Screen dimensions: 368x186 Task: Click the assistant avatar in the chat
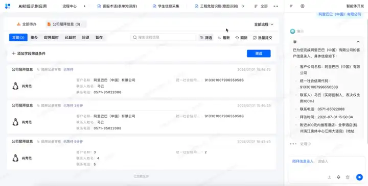point(293,32)
